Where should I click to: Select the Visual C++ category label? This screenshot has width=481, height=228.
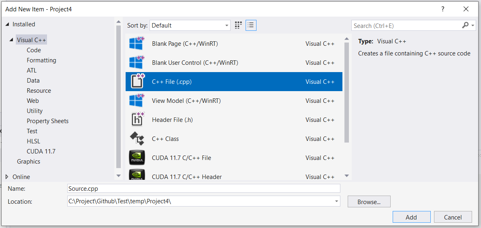click(x=32, y=40)
